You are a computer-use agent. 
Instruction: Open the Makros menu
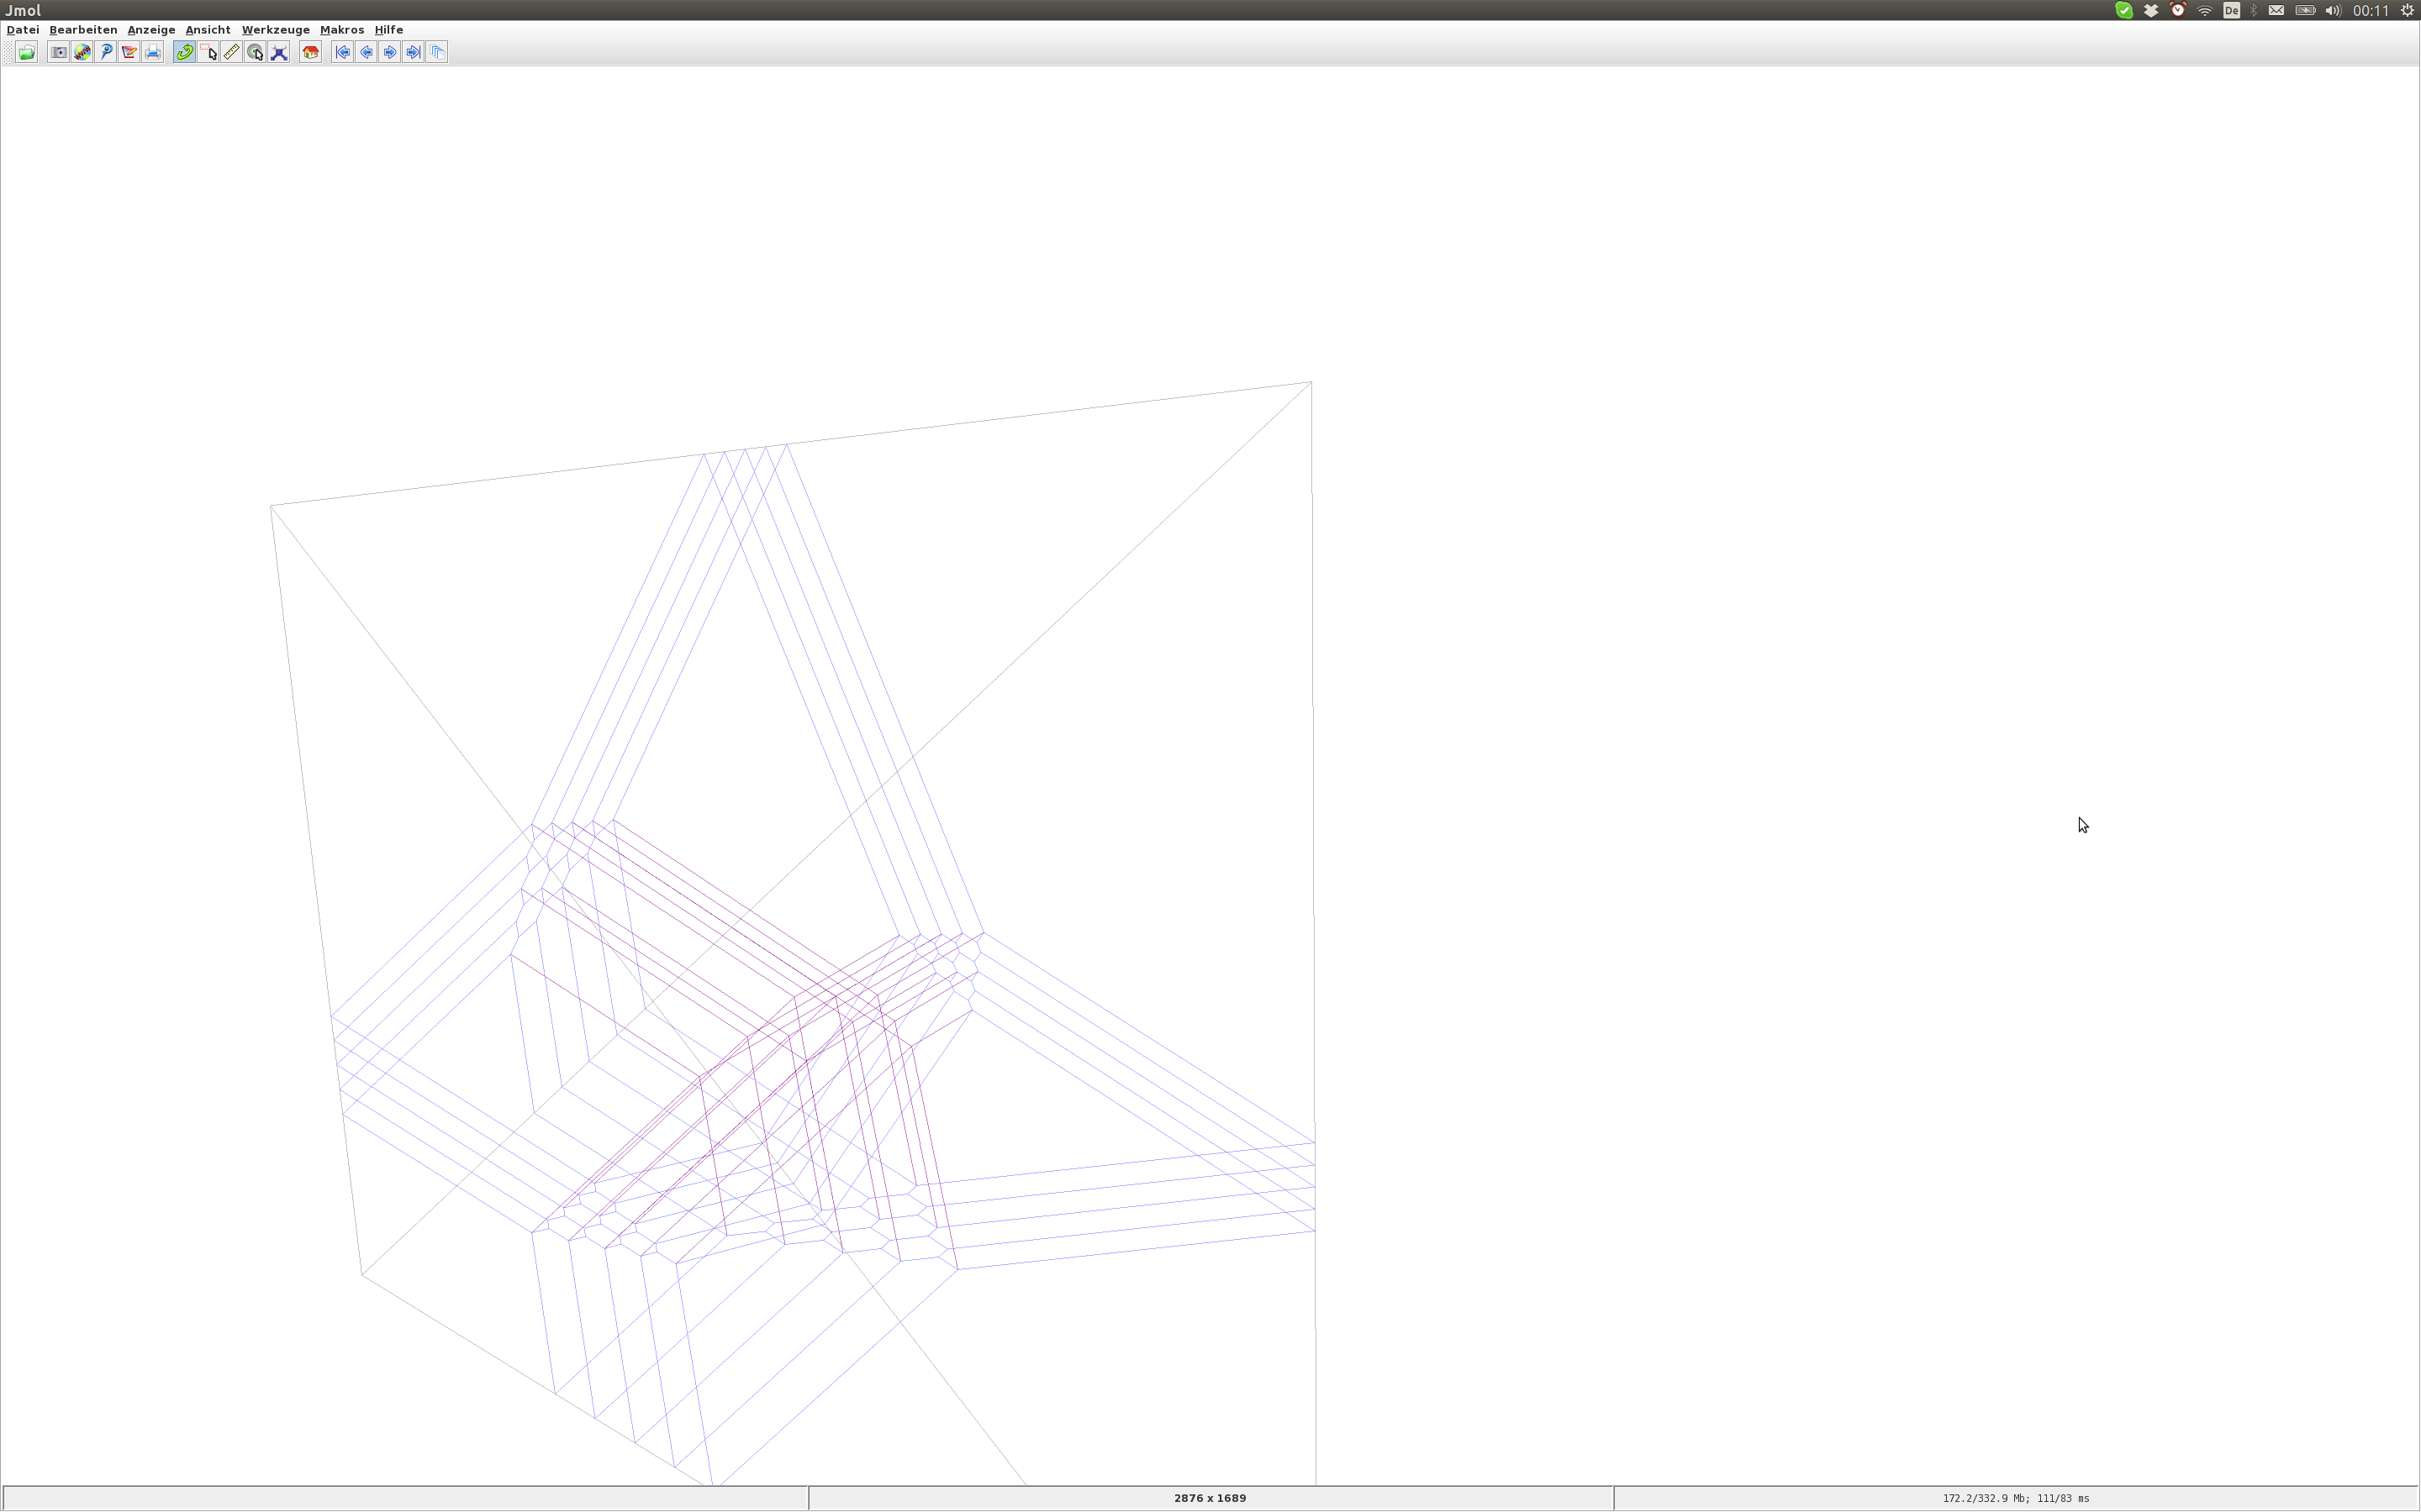[x=342, y=30]
